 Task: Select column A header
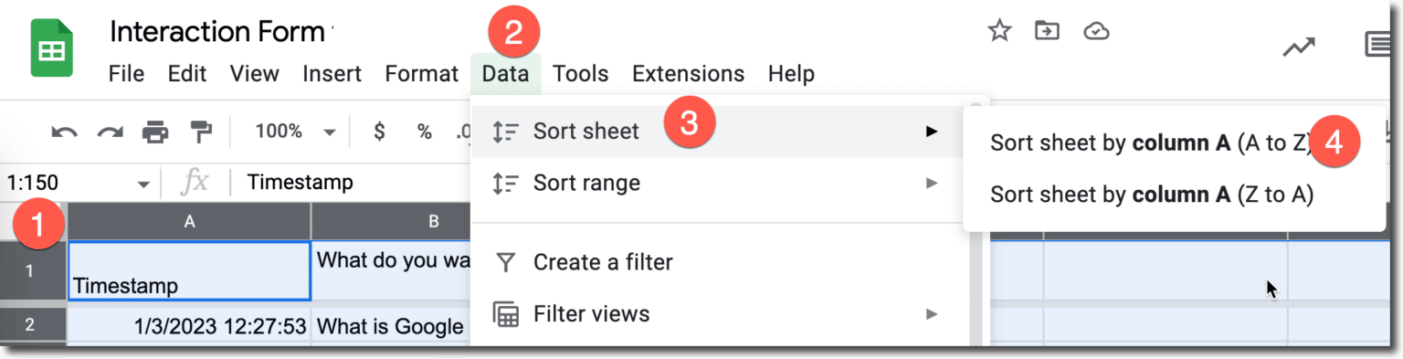point(190,221)
